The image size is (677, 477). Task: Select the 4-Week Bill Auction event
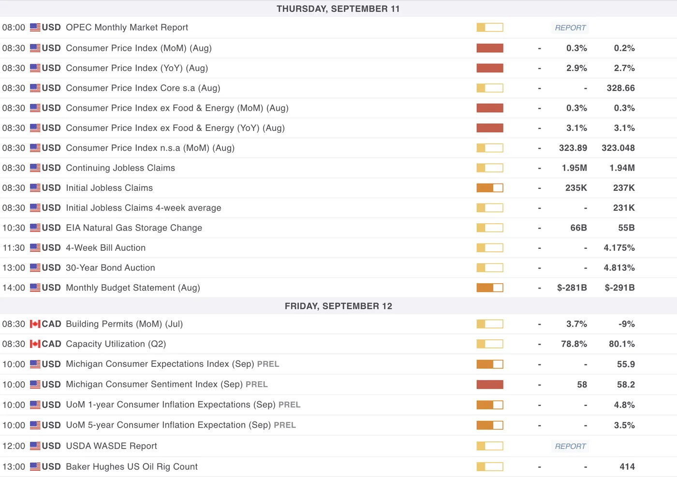coord(105,248)
